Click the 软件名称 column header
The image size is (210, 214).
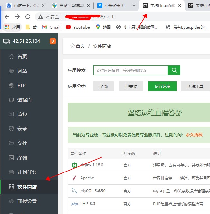(78, 154)
